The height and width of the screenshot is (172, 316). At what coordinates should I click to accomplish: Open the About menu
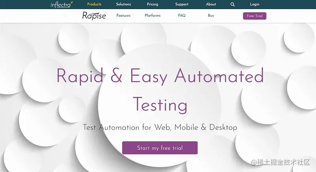pyautogui.click(x=211, y=4)
